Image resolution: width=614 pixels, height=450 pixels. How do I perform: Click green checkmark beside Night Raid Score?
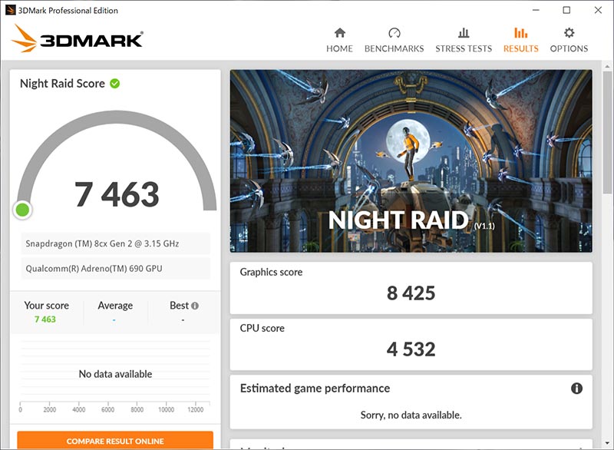click(x=114, y=83)
